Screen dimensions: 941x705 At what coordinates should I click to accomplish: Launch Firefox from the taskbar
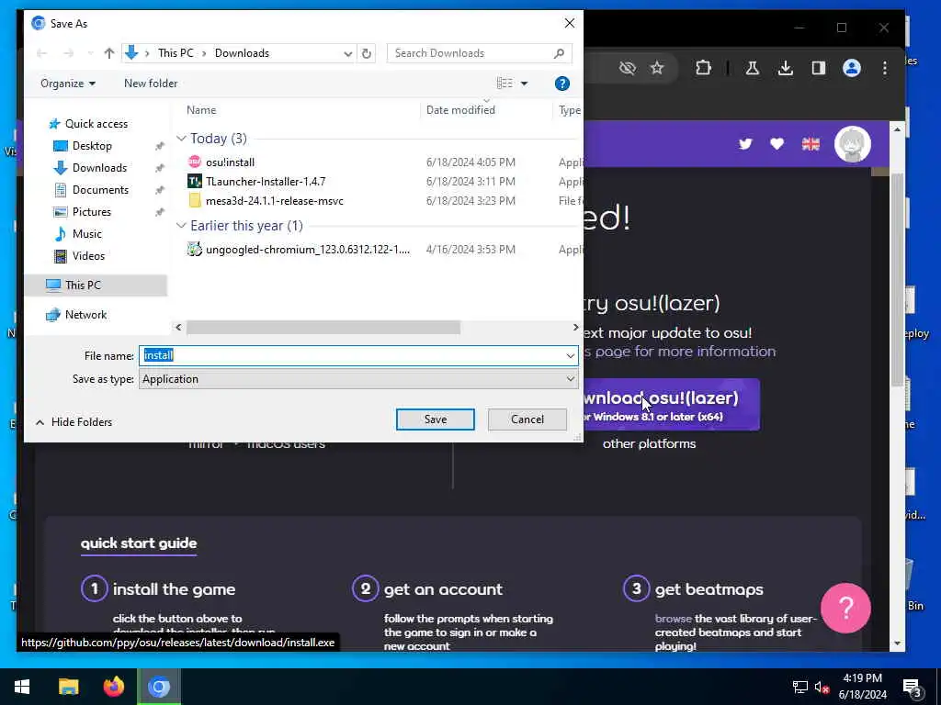113,687
